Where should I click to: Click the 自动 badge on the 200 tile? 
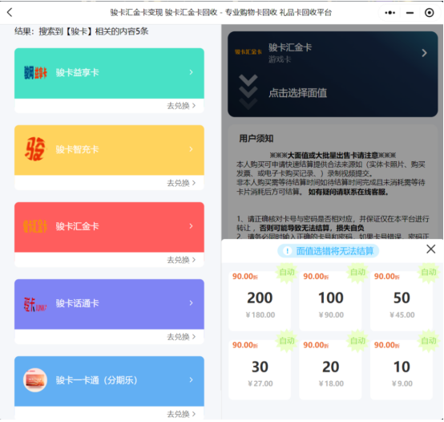[287, 272]
